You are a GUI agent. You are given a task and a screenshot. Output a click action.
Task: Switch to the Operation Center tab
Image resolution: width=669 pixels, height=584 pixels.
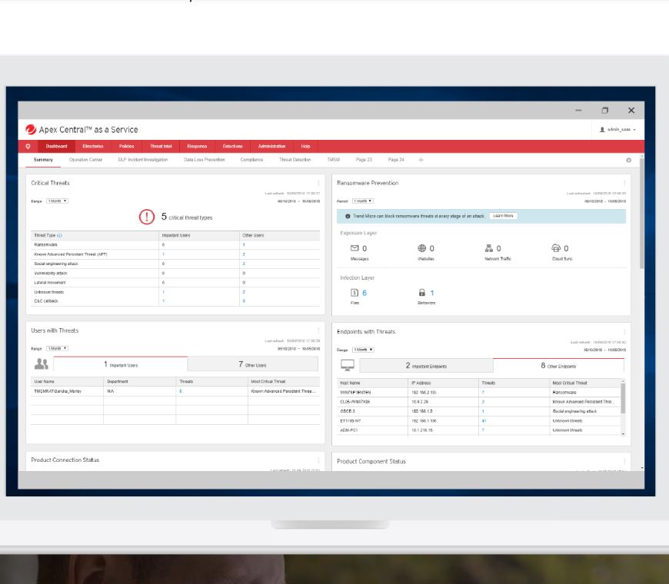tap(86, 160)
